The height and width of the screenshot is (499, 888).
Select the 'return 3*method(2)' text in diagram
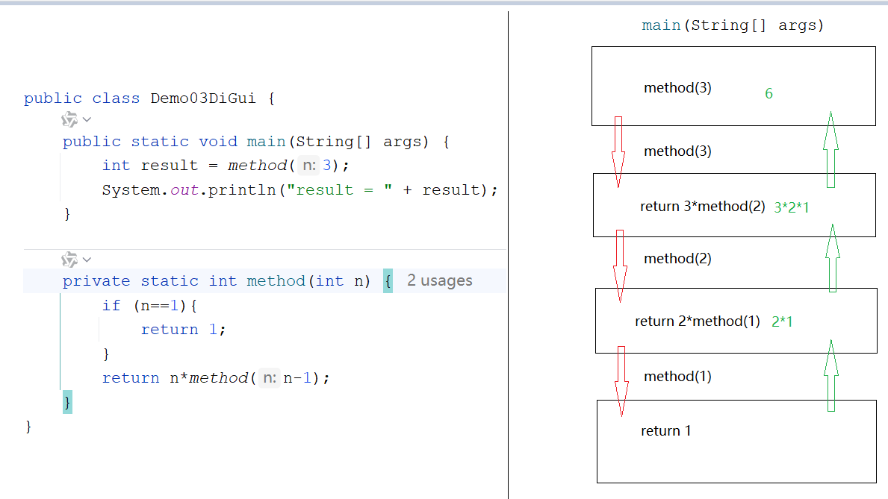tap(702, 207)
